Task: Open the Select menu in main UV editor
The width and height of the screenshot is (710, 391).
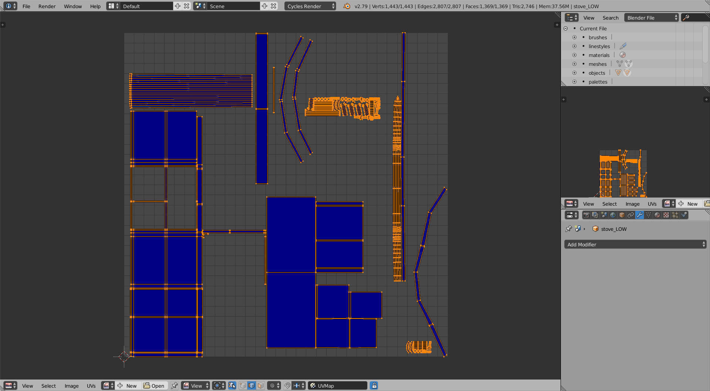Action: pos(48,386)
